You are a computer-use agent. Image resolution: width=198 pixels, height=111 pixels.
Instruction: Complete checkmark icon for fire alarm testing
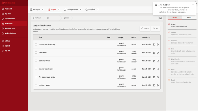pyautogui.click(x=158, y=77)
